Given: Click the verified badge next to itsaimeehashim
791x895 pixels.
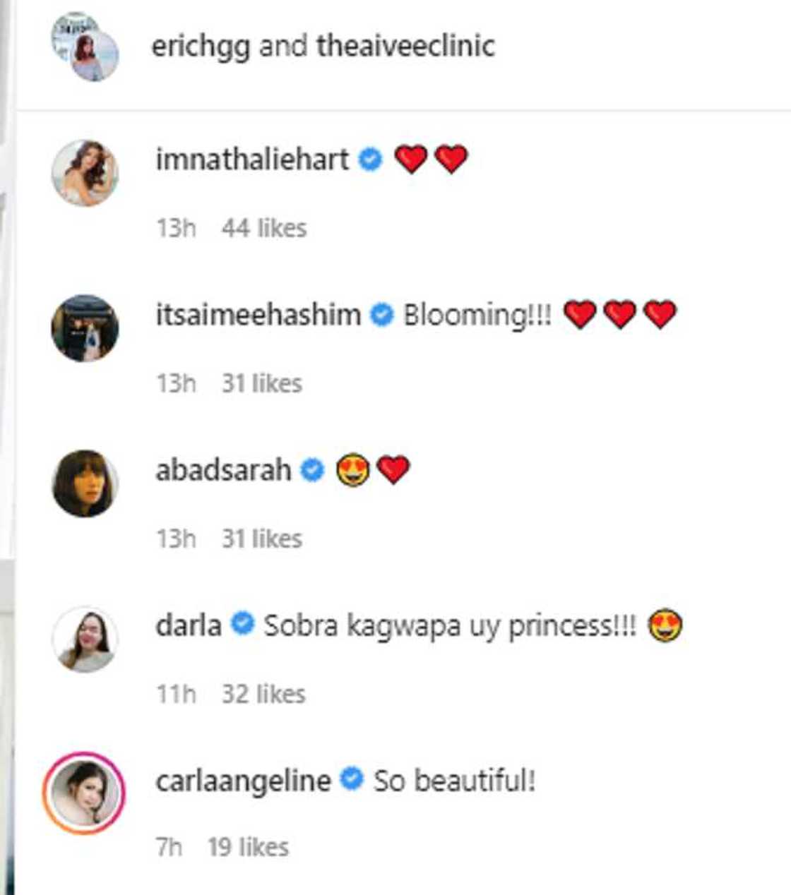Looking at the screenshot, I should coord(382,315).
